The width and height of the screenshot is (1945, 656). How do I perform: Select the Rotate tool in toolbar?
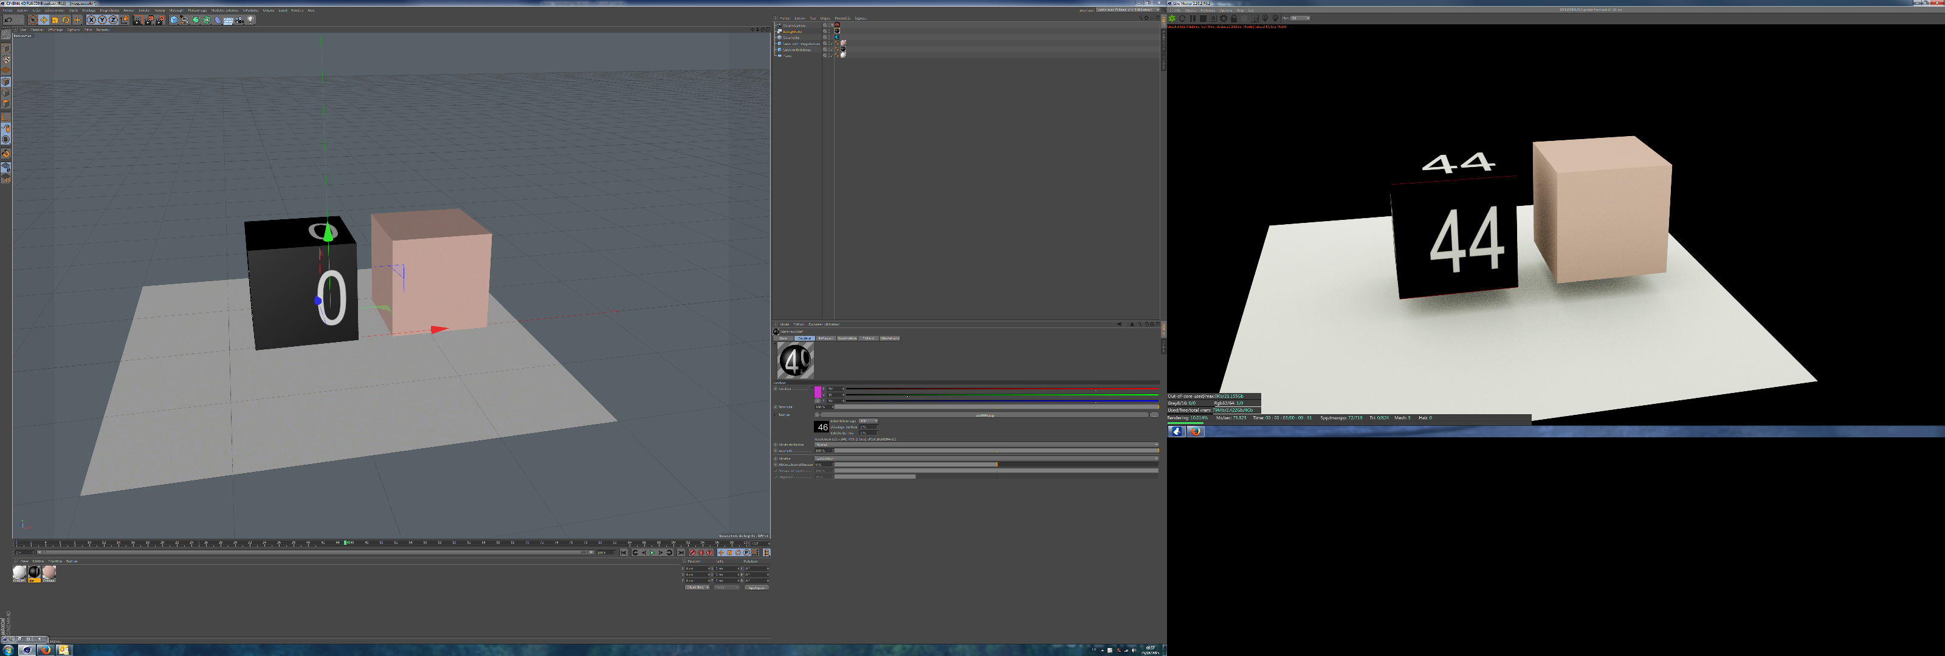click(x=66, y=21)
